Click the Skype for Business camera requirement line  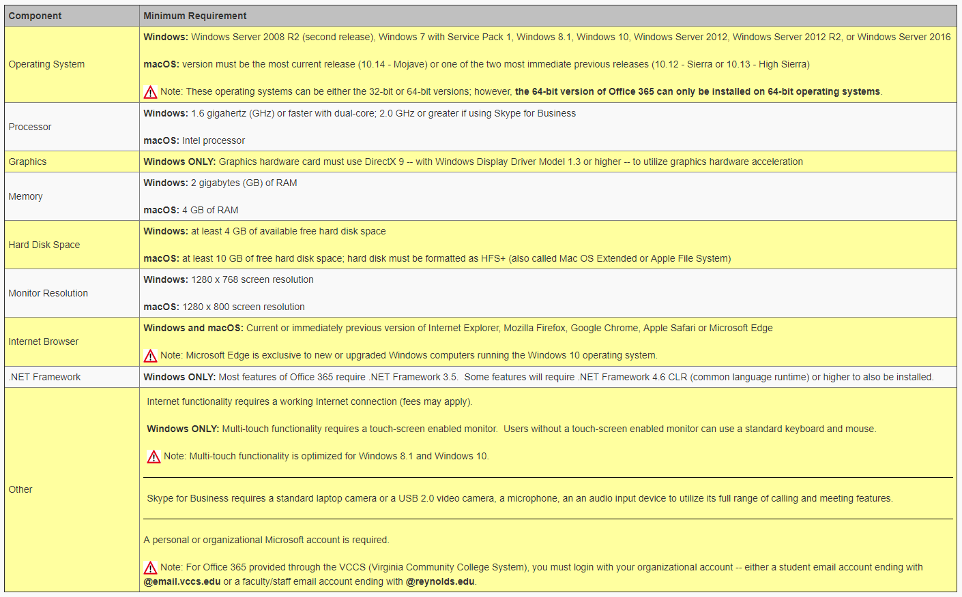519,498
